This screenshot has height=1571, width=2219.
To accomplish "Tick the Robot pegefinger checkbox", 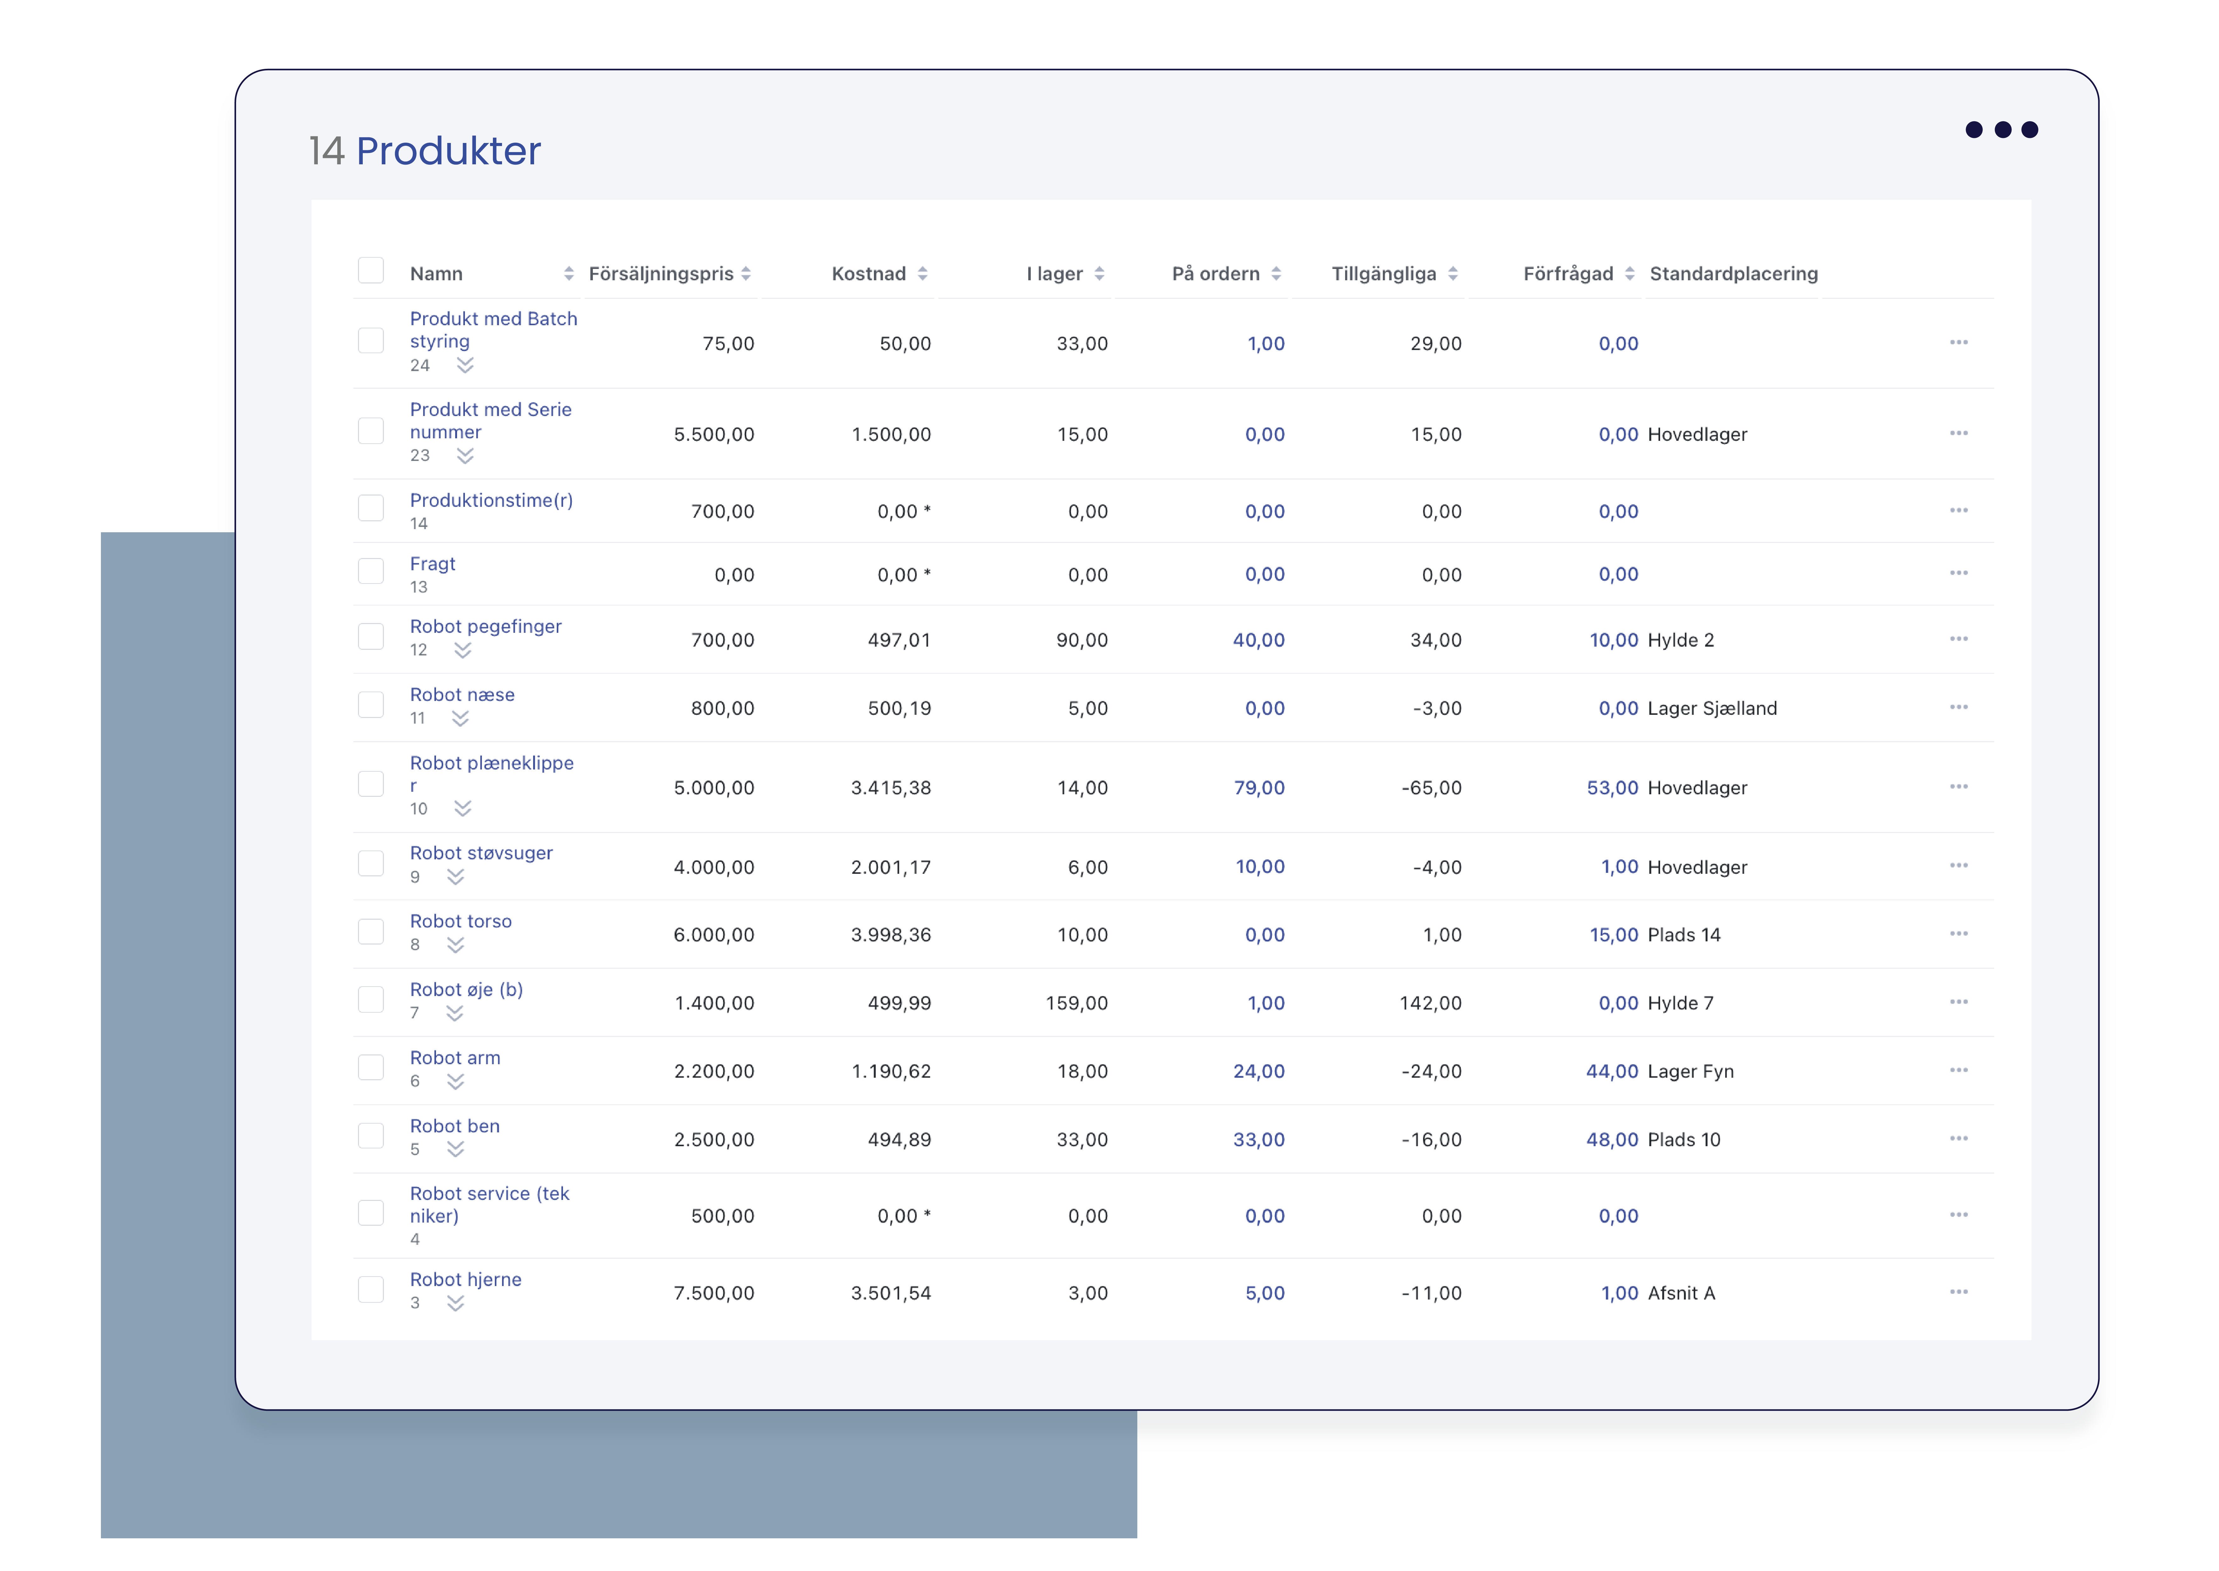I will [371, 637].
